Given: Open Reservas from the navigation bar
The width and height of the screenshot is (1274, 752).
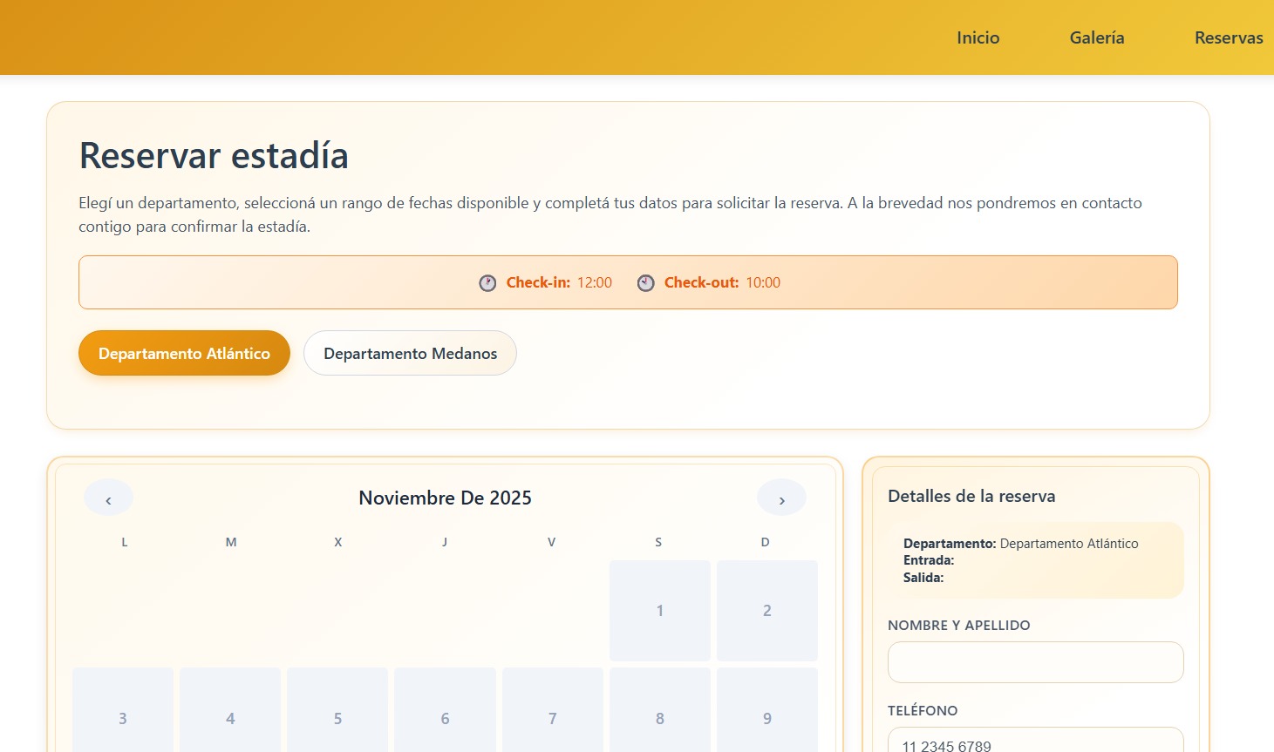Looking at the screenshot, I should (x=1228, y=37).
